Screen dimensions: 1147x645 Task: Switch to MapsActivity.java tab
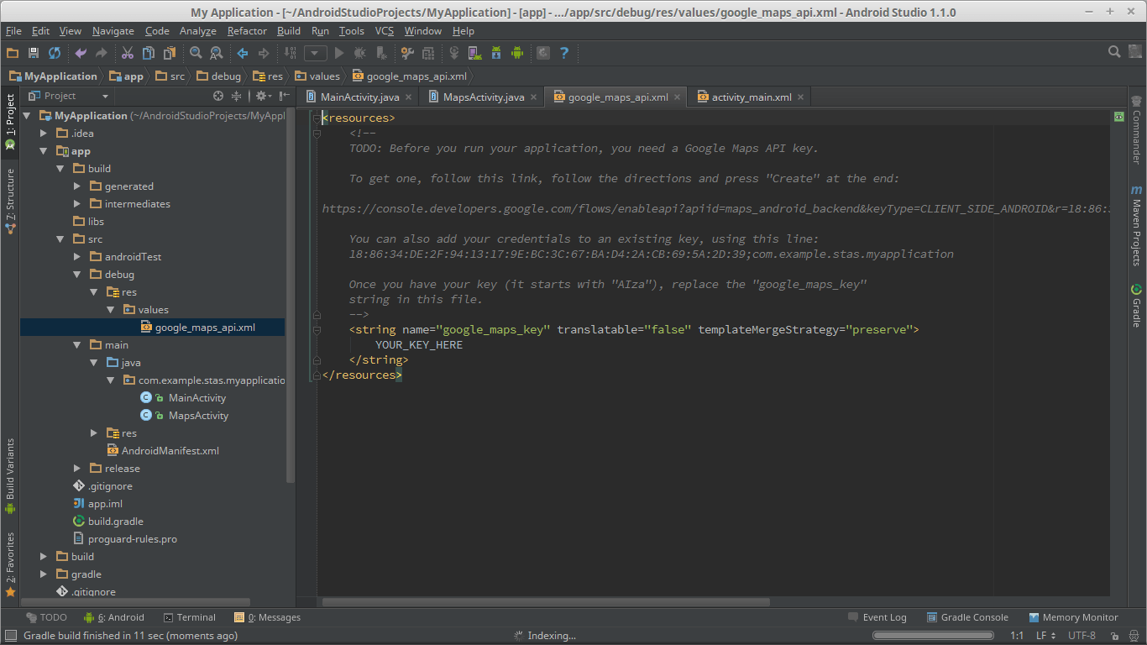pos(483,97)
